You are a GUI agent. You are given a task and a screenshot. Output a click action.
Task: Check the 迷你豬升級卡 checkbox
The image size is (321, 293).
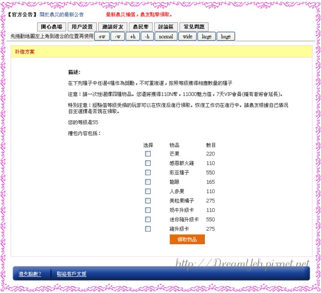pos(148,220)
